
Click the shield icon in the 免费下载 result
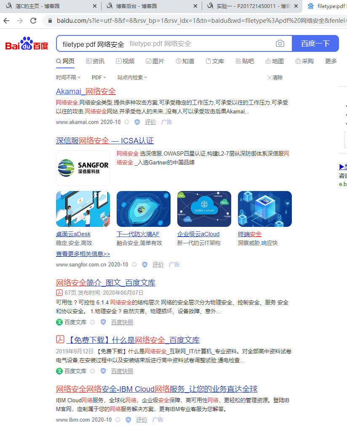(103, 371)
